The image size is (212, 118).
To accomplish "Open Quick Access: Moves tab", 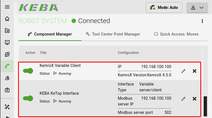I will tap(176, 34).
